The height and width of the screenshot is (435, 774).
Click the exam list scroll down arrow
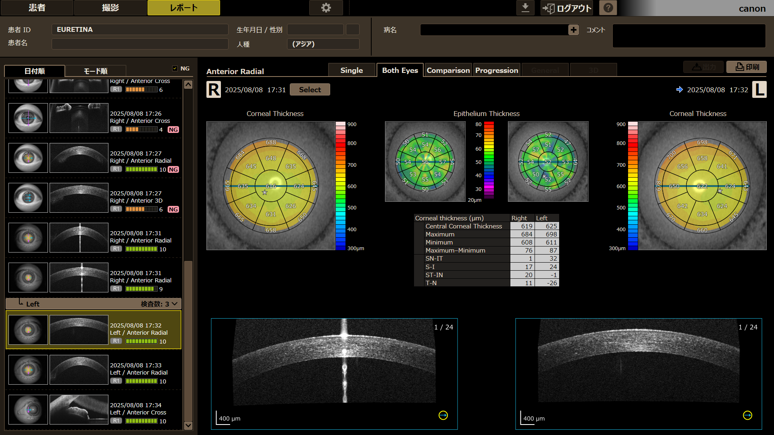coord(188,425)
